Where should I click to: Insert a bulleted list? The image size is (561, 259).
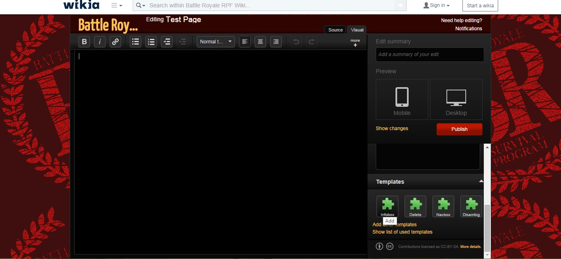[136, 42]
